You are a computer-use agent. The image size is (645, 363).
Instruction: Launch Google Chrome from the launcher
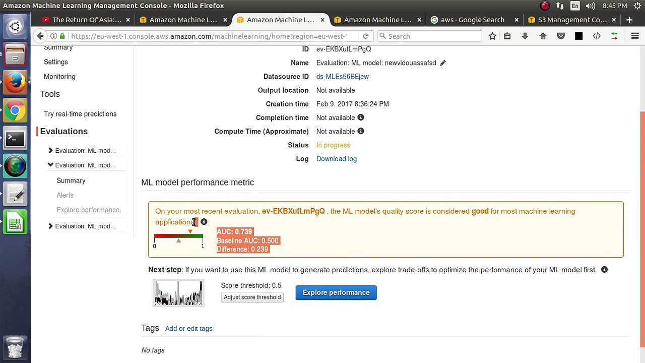click(15, 110)
